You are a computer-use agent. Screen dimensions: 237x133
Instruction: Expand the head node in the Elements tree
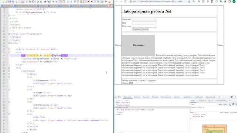click(116, 105)
